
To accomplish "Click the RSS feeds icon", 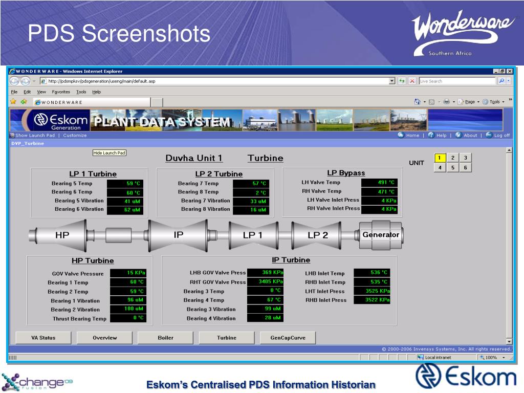I will pyautogui.click(x=431, y=102).
